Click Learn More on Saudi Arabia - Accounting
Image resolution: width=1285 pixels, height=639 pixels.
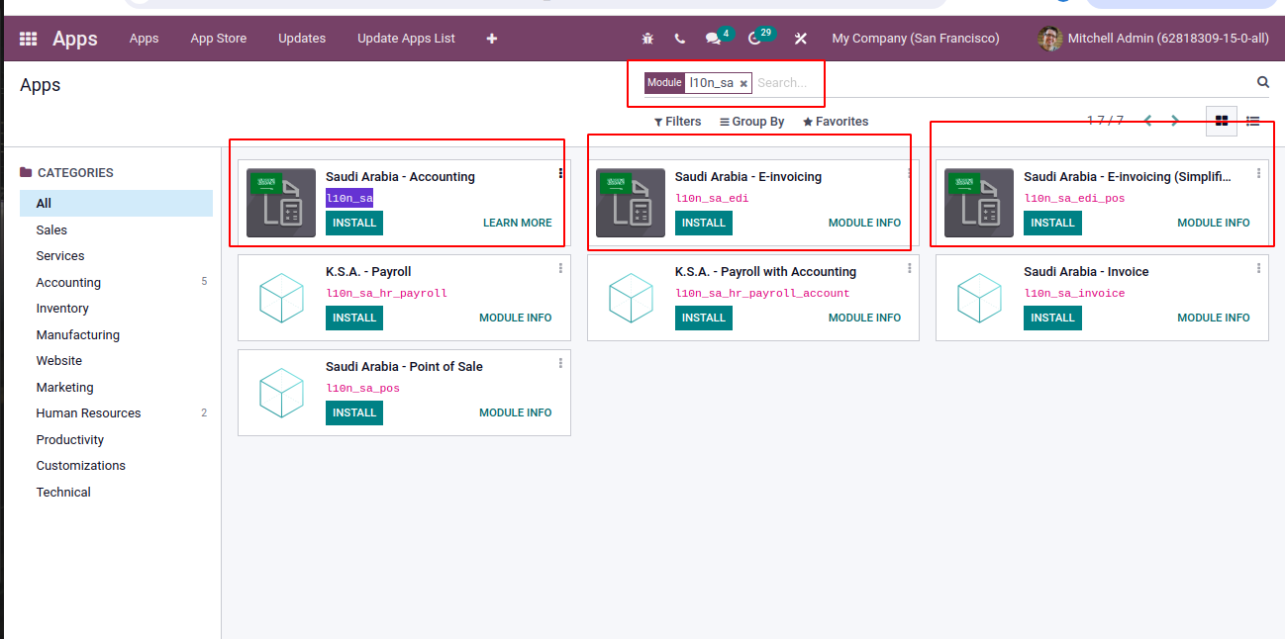[518, 223]
